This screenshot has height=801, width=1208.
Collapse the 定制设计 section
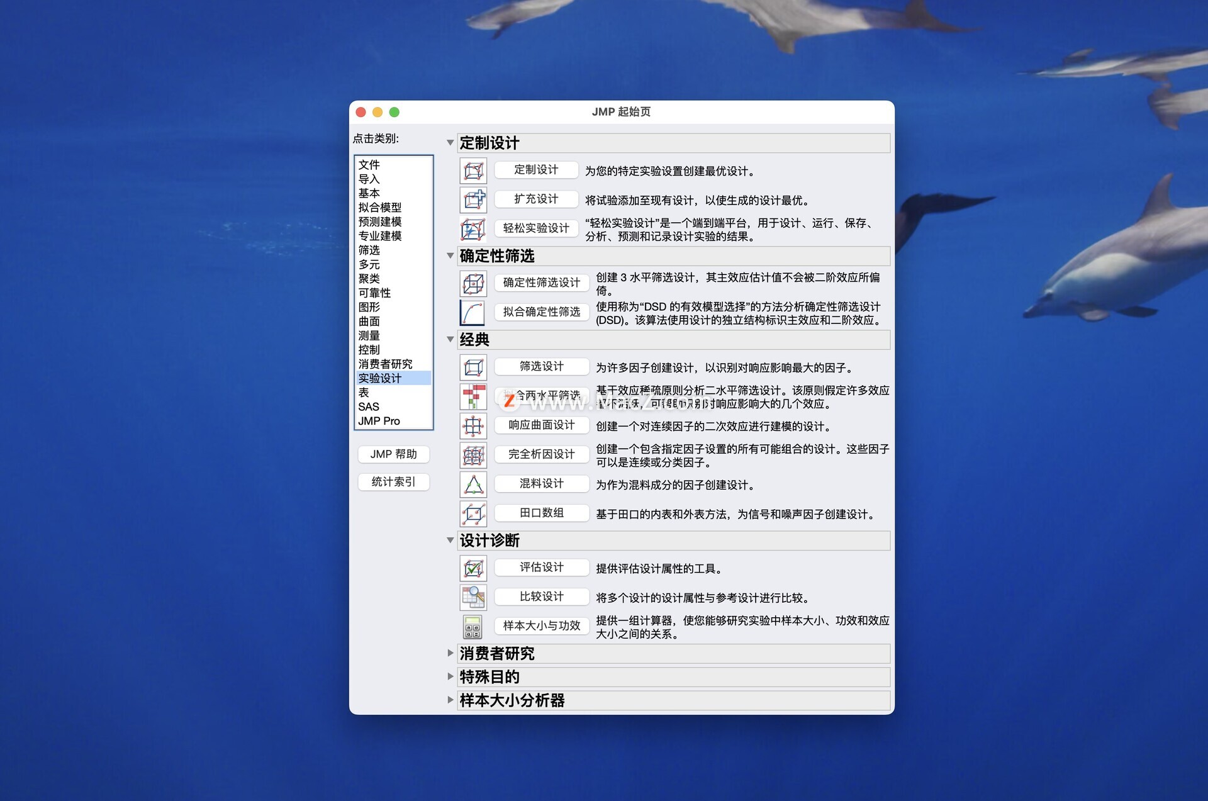(x=450, y=143)
